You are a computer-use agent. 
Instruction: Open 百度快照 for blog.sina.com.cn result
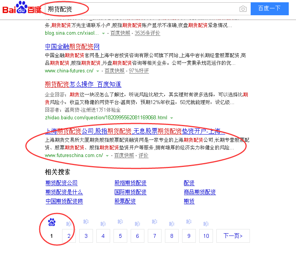[x=120, y=33]
